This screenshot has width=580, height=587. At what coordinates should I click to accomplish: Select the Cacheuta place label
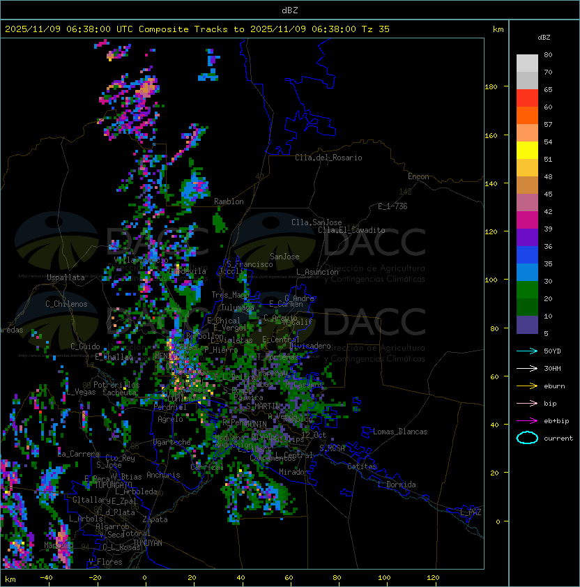119,392
